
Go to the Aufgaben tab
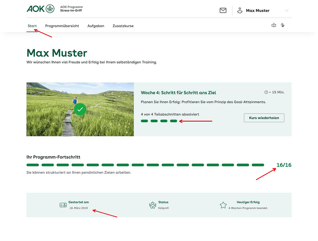point(96,26)
